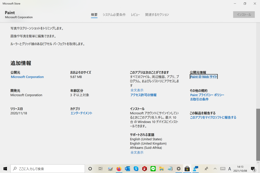Open the システム必要条件 tab
Viewport: 260px width, 173px height.
click(114, 15)
